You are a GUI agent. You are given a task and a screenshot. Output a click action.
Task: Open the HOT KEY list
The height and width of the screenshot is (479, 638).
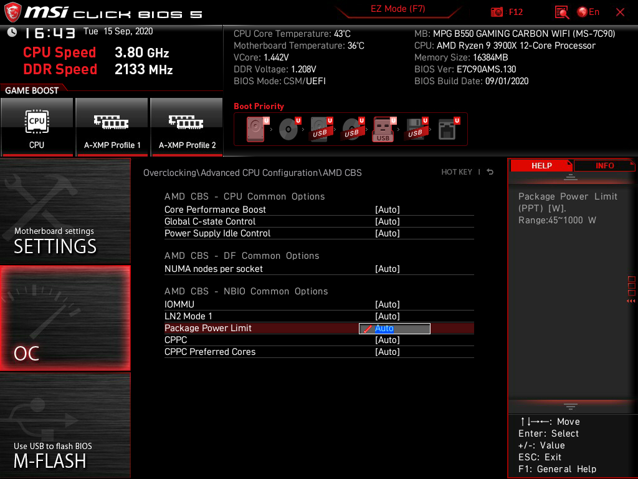[x=457, y=172]
